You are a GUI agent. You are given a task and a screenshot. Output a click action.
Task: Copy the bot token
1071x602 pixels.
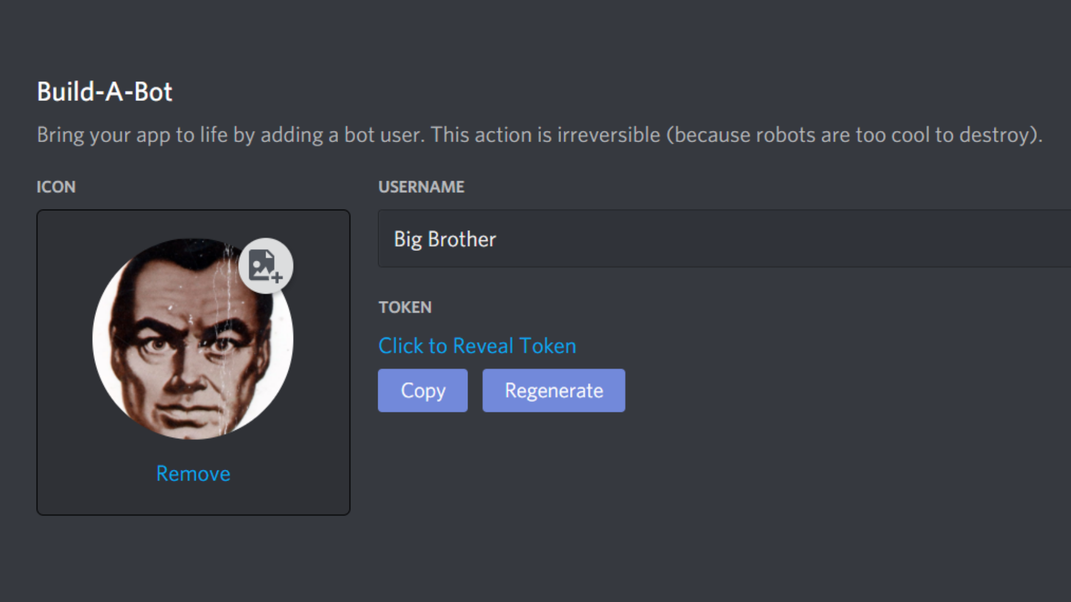(x=423, y=391)
